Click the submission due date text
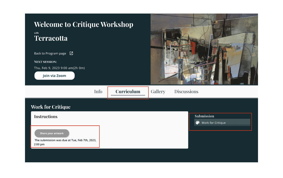Image resolution: width=283 pixels, height=178 pixels. [x=65, y=142]
